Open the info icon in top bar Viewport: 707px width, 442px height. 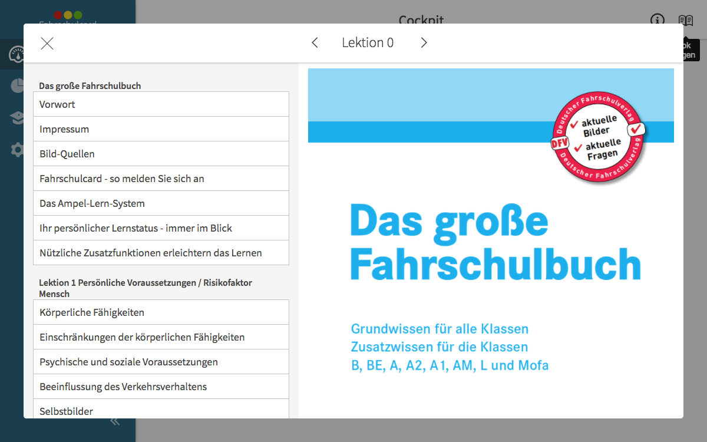pos(657,20)
